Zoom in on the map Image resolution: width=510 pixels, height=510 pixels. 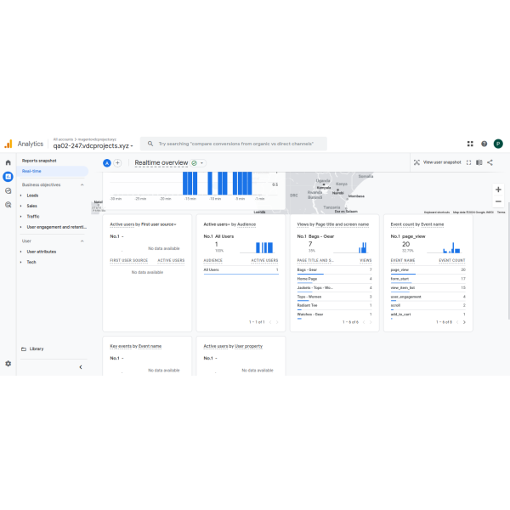click(x=498, y=190)
